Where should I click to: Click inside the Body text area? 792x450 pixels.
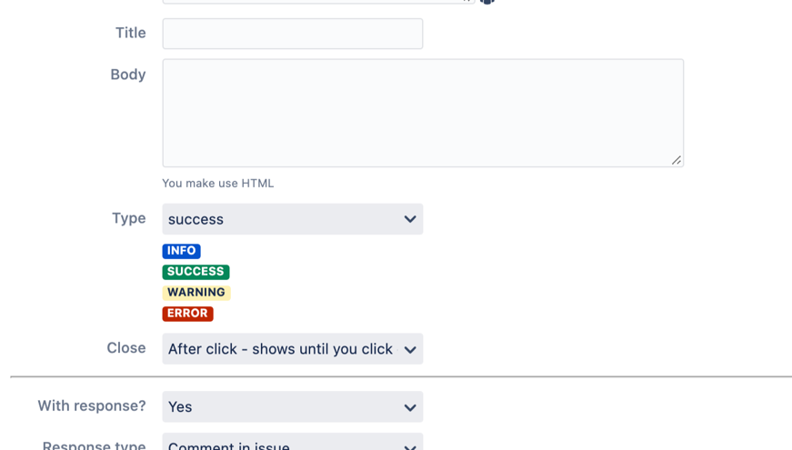(x=423, y=113)
